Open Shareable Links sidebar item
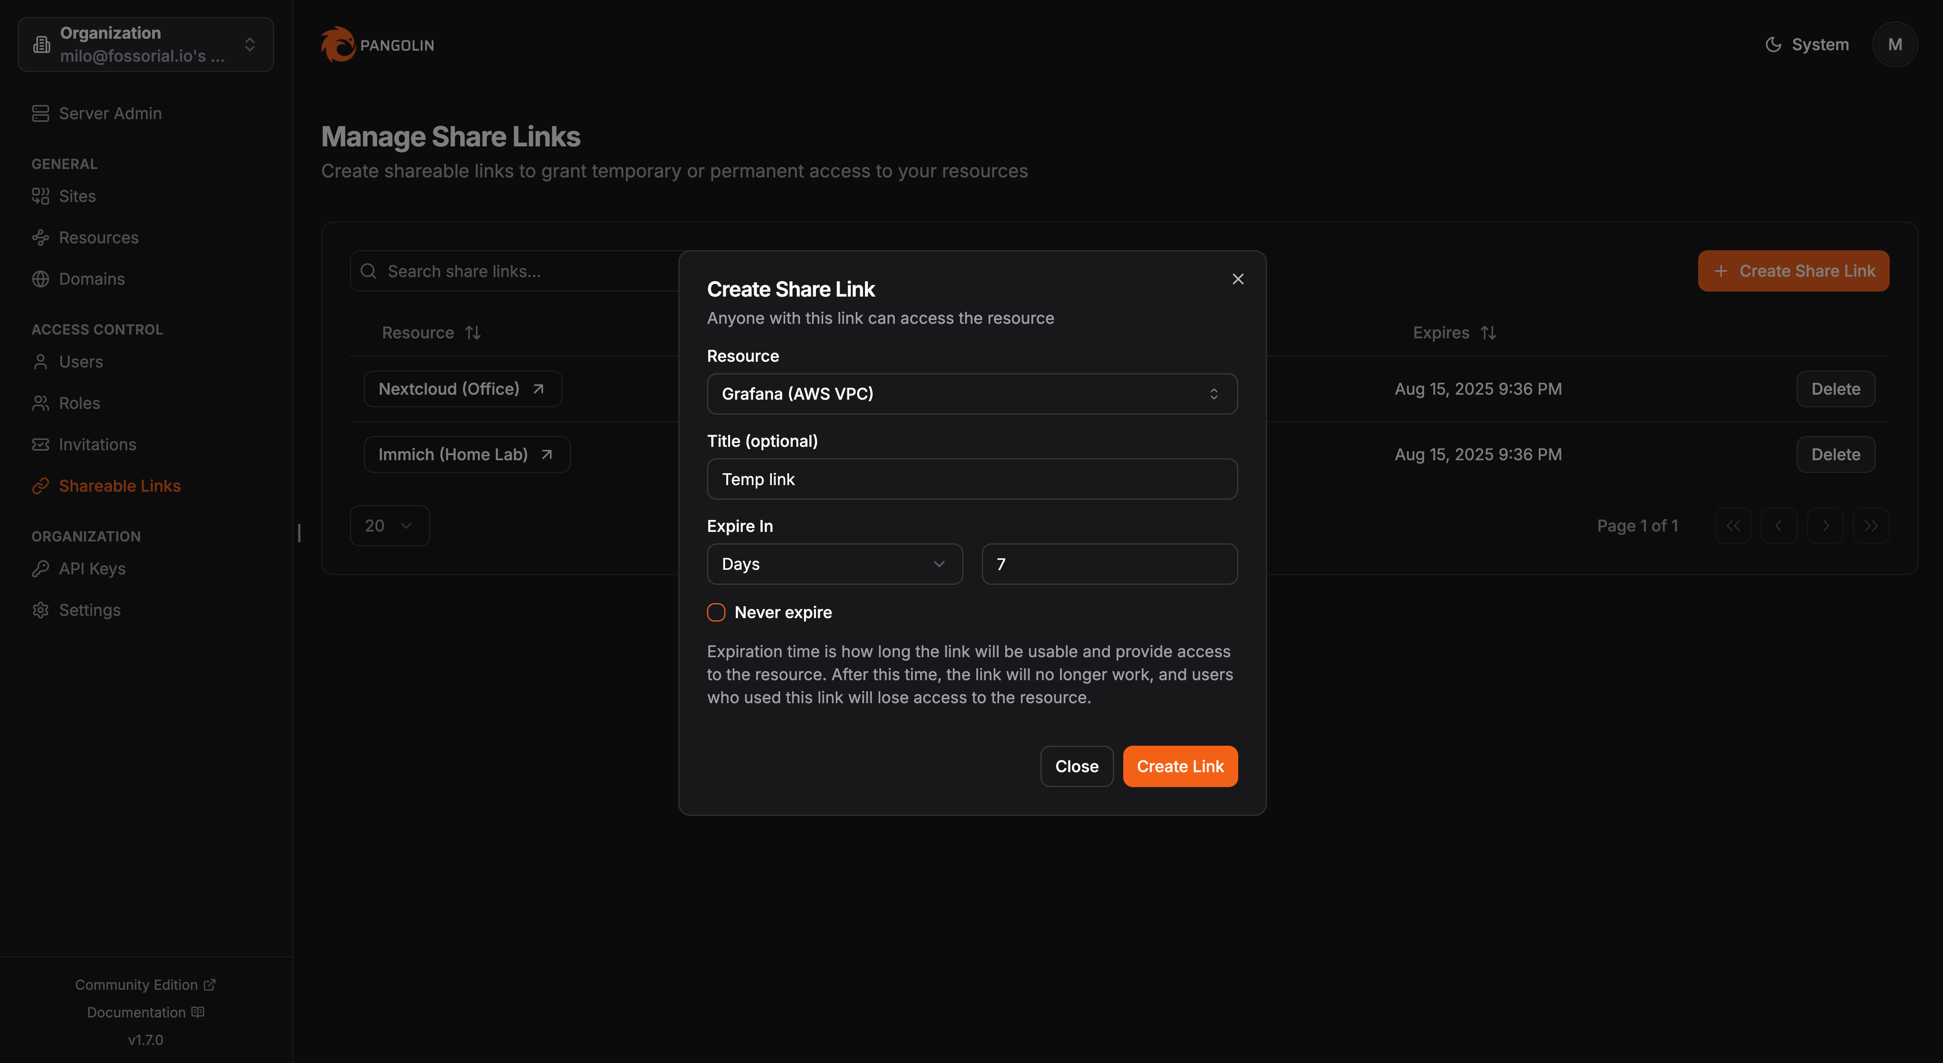The width and height of the screenshot is (1943, 1063). click(x=119, y=486)
